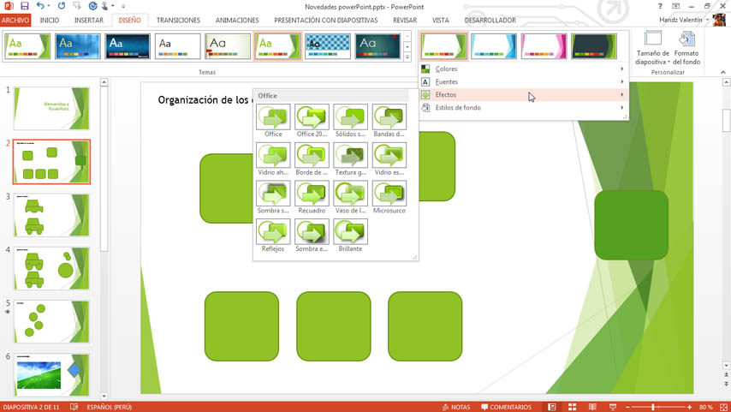Open Tamaño de diapositiva button
The height and width of the screenshot is (412, 731).
pos(652,48)
